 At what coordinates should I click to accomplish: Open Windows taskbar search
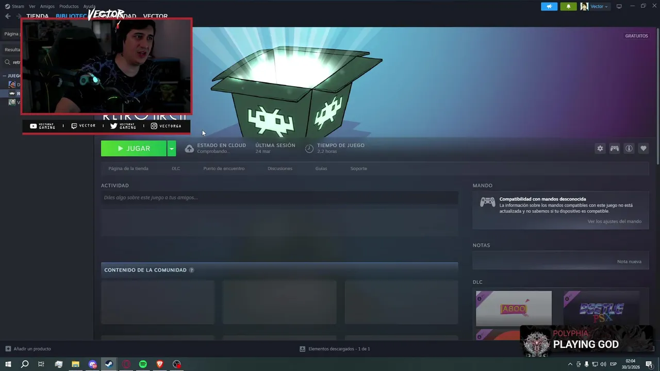(25, 364)
